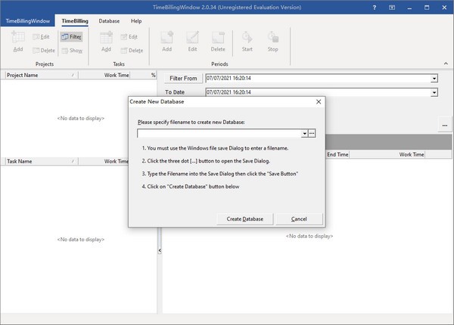Toggle the projects Filter button
This screenshot has height=325, width=454.
coord(71,36)
